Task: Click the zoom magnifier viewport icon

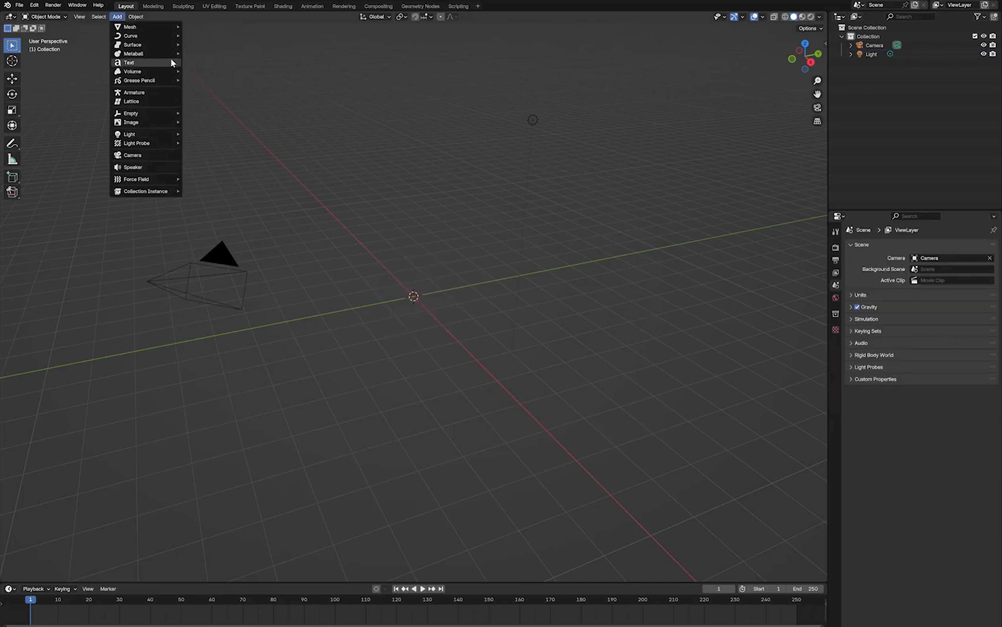Action: point(817,81)
